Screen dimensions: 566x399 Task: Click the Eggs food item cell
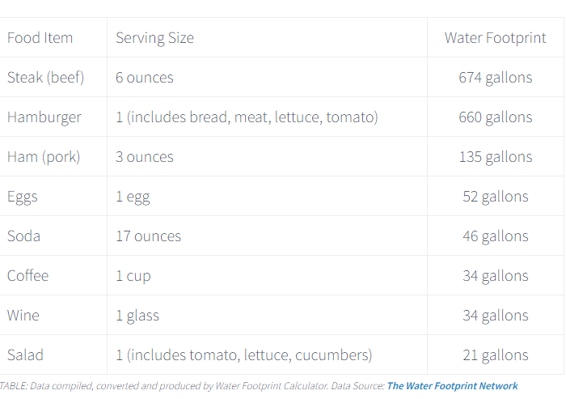(x=23, y=197)
